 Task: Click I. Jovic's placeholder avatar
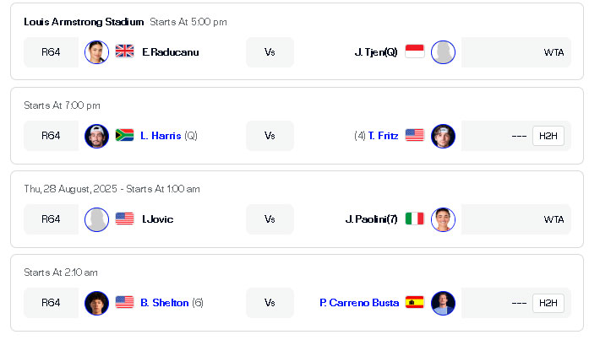point(96,219)
